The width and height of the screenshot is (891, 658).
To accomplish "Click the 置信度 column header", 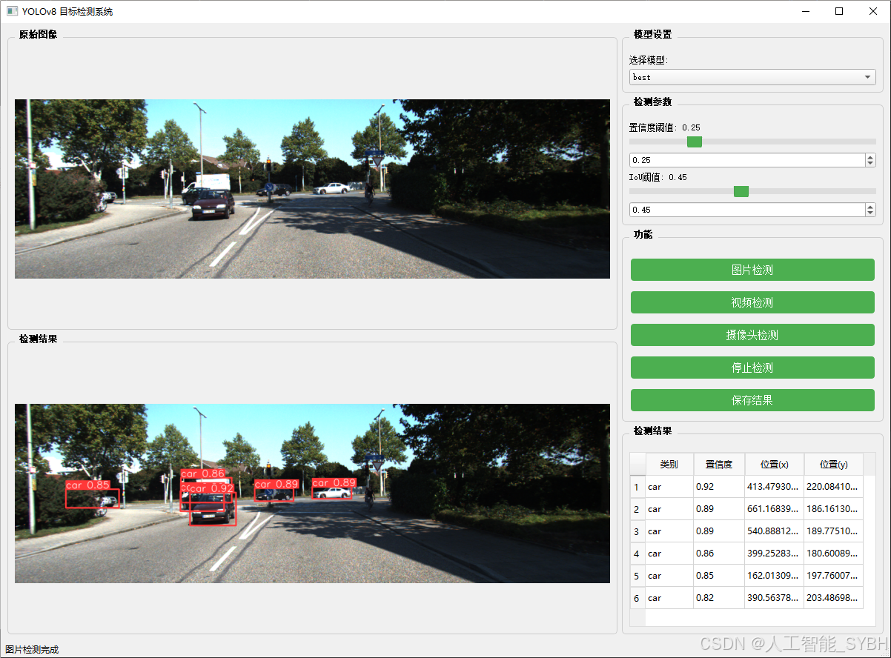I will point(718,465).
